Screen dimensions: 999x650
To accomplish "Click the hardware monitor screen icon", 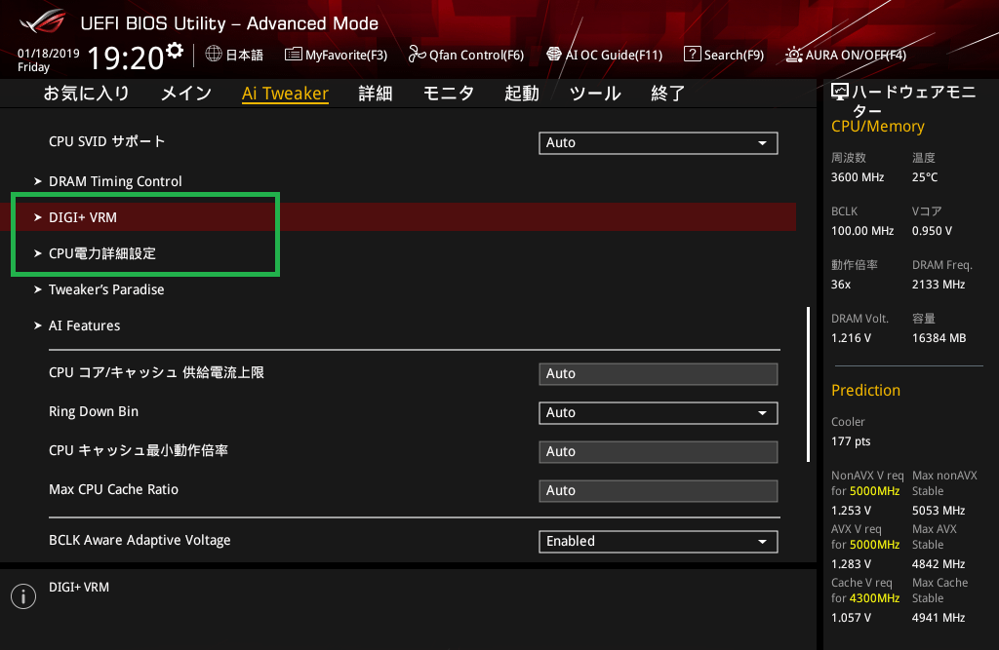I will [840, 93].
